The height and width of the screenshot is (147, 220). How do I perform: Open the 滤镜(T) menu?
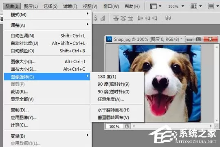70,7
